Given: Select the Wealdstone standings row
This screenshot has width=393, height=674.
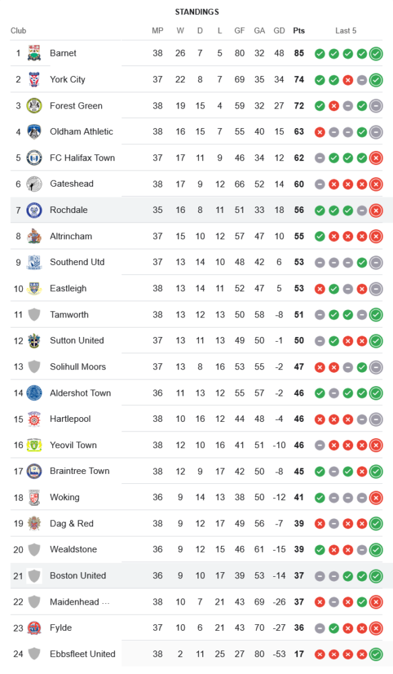Looking at the screenshot, I should 197,549.
